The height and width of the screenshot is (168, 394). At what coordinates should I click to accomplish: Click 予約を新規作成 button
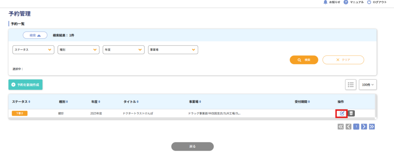pos(25,84)
